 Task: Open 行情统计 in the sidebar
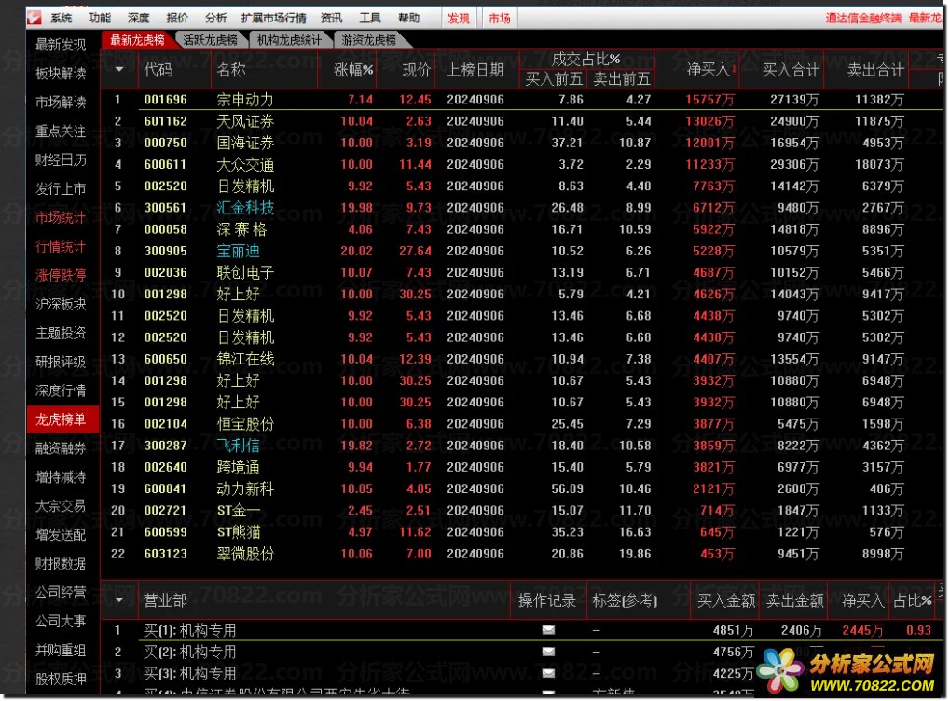point(61,247)
